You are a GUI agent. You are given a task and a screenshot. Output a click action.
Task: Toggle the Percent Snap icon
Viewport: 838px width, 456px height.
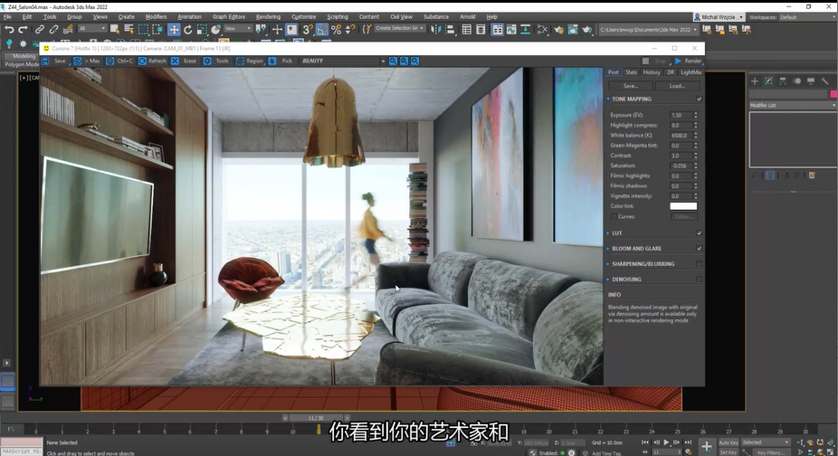click(x=336, y=29)
